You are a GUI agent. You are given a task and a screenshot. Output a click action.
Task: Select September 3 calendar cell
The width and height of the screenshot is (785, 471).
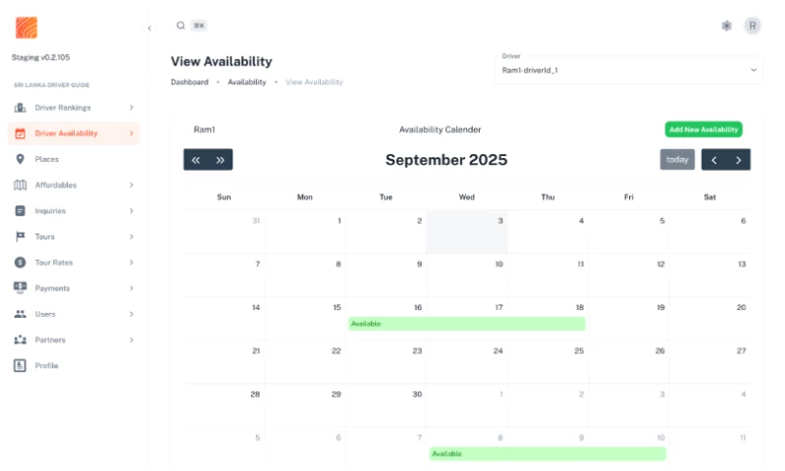pos(467,232)
